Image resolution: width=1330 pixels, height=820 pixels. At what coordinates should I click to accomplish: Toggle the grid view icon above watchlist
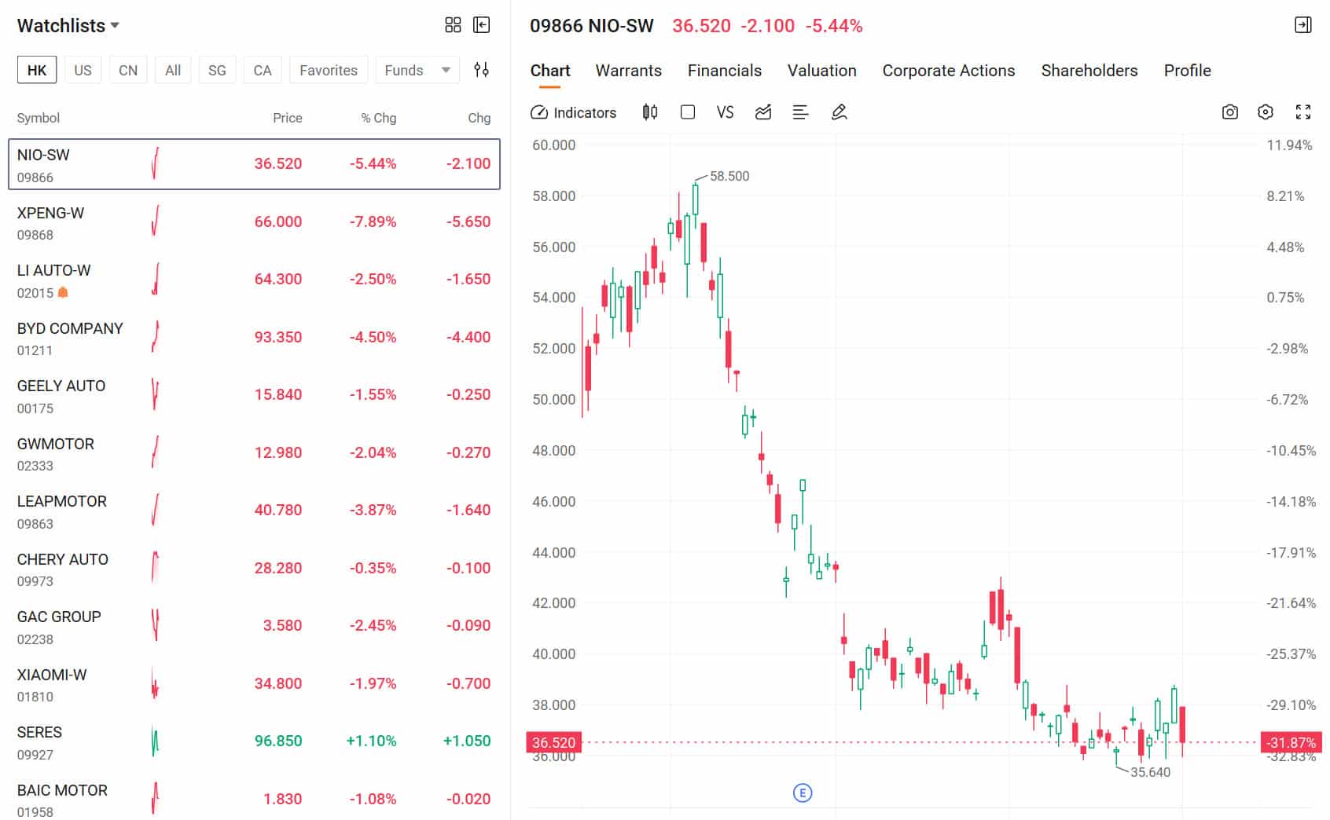(x=453, y=24)
